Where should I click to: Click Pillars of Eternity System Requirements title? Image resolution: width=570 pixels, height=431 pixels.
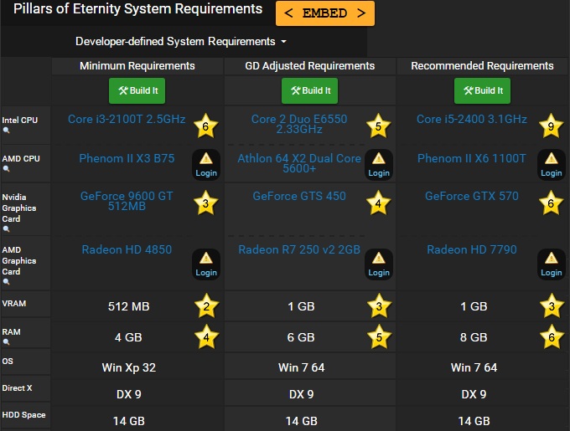137,8
